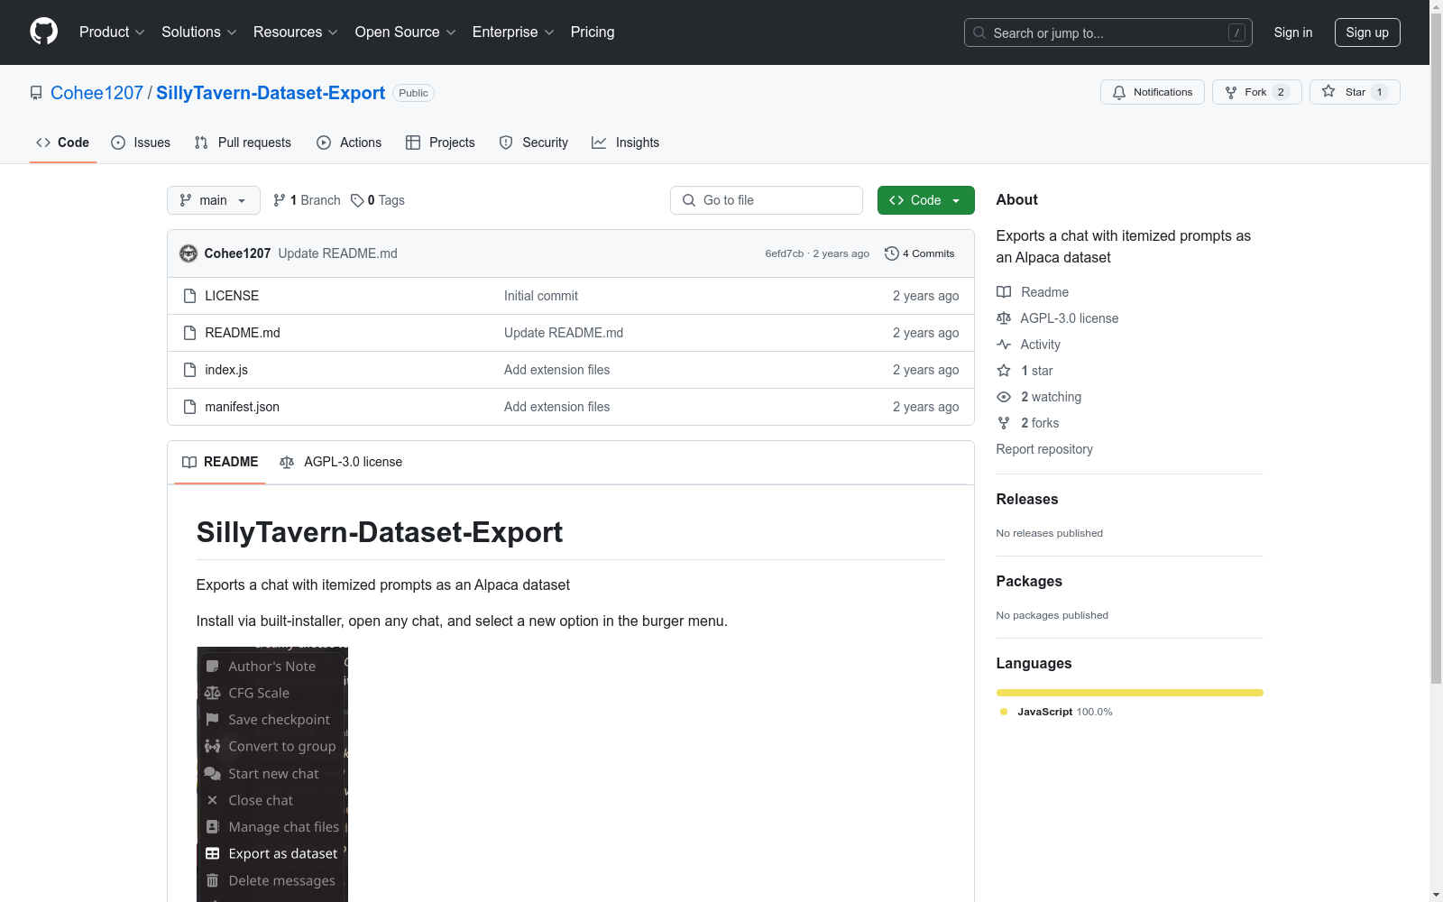Select the README tab above the readme

220,462
